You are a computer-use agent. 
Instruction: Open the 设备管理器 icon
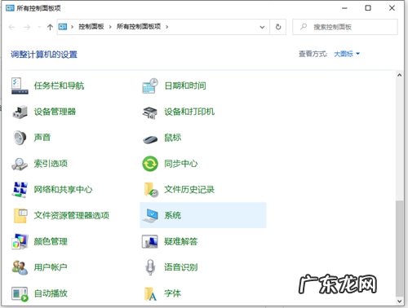20,112
